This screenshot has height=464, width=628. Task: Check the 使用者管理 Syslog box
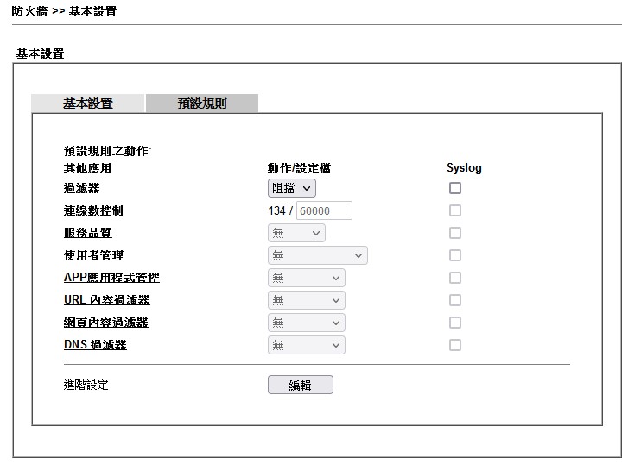click(455, 255)
